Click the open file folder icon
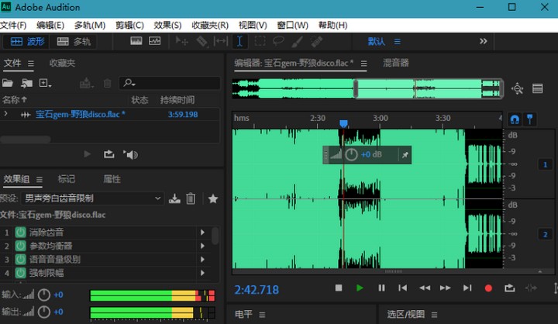 coord(8,83)
